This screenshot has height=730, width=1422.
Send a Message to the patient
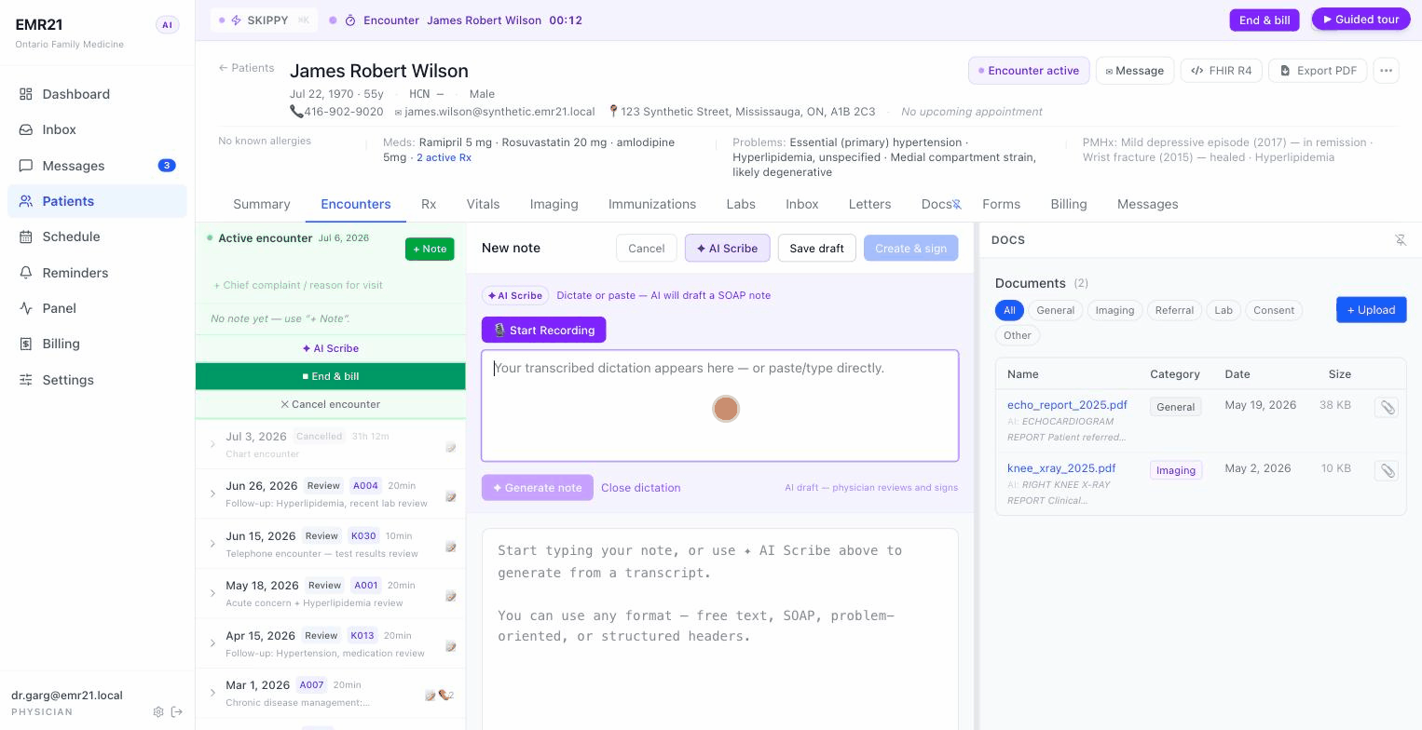click(x=1134, y=71)
